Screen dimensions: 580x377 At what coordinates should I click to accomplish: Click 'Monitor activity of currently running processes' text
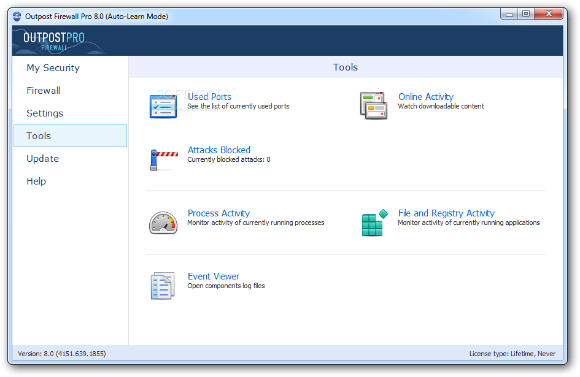255,223
